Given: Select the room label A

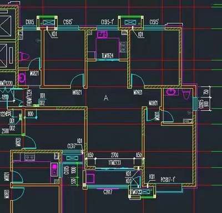Looking at the screenshot, I should coord(106,98).
